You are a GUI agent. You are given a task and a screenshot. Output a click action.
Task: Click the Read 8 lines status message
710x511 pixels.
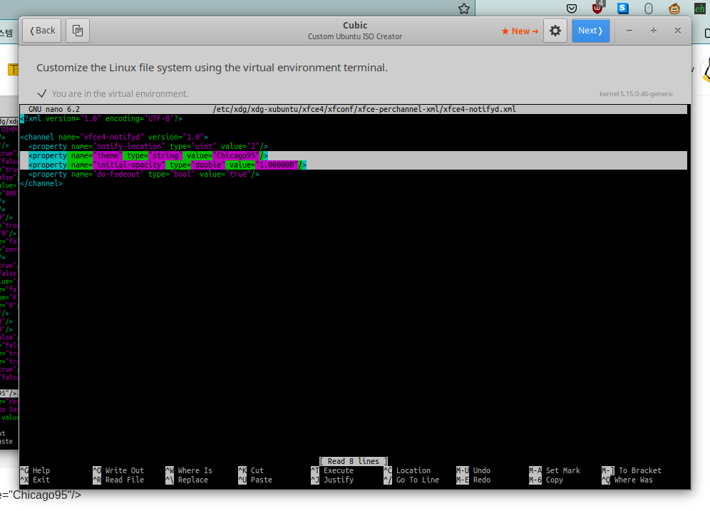pyautogui.click(x=353, y=461)
